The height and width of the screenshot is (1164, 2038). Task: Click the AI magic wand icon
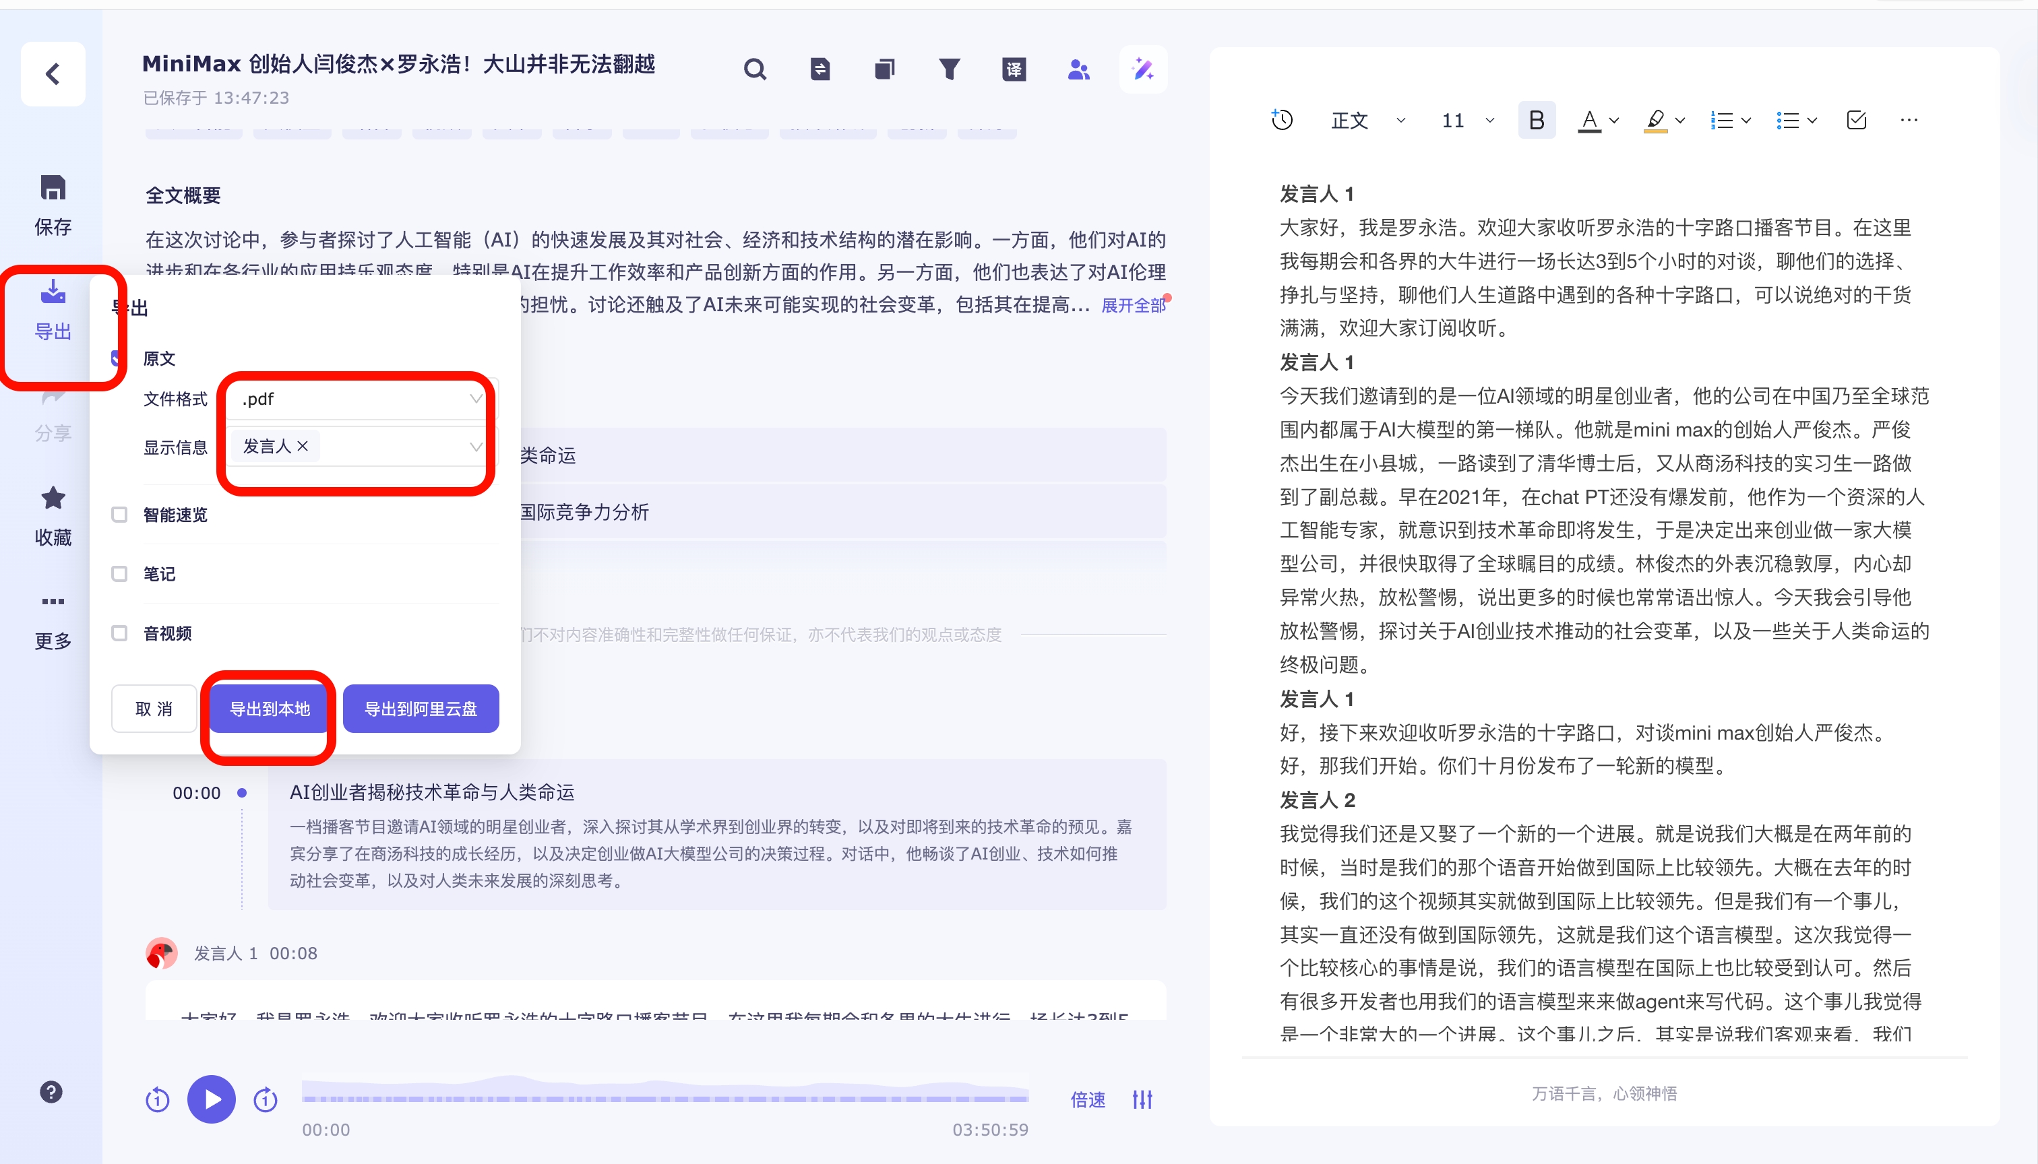[x=1143, y=69]
